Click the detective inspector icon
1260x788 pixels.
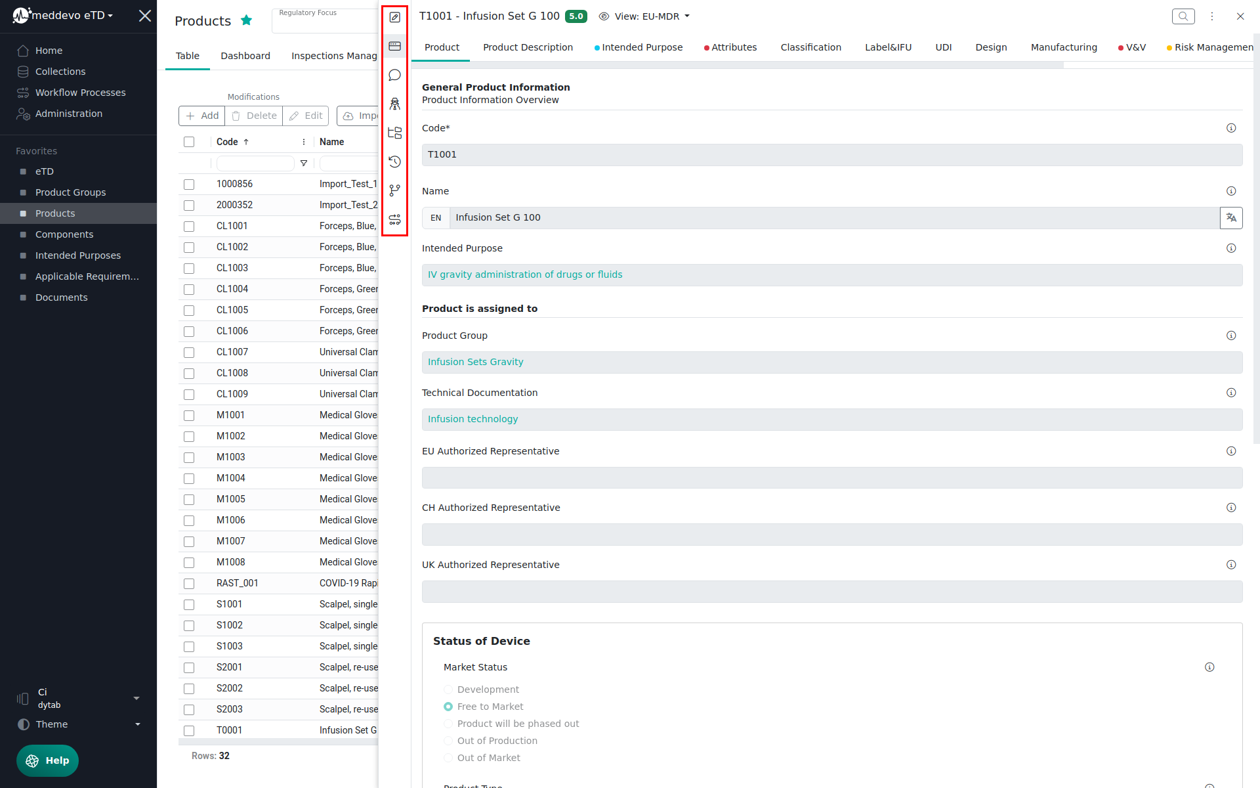tap(394, 104)
